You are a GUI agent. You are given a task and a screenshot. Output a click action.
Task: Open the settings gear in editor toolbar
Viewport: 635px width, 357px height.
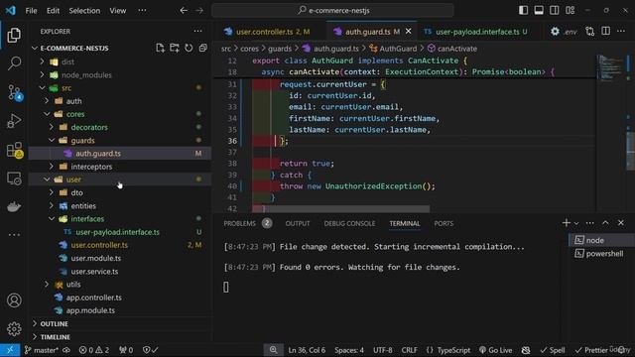tap(555, 31)
